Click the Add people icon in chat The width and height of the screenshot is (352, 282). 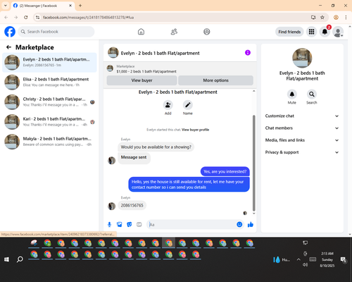pos(168,105)
